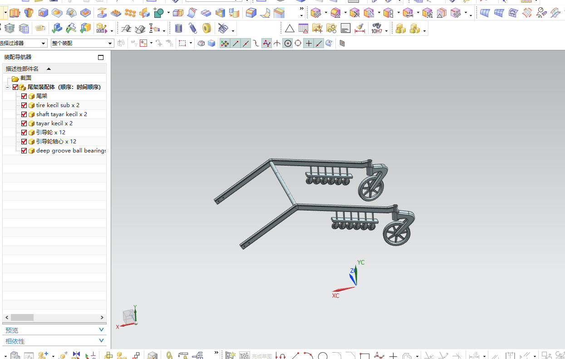Image resolution: width=565 pixels, height=359 pixels.
Task: Click the navigator horizontal scrollbar thumb
Action: [x=22, y=318]
